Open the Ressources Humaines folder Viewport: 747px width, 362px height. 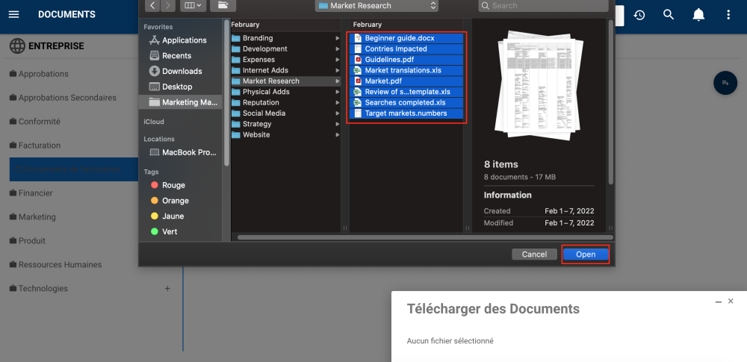56,264
